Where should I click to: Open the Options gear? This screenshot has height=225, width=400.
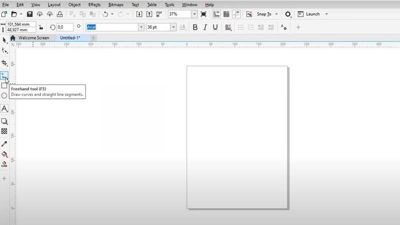(x=288, y=14)
